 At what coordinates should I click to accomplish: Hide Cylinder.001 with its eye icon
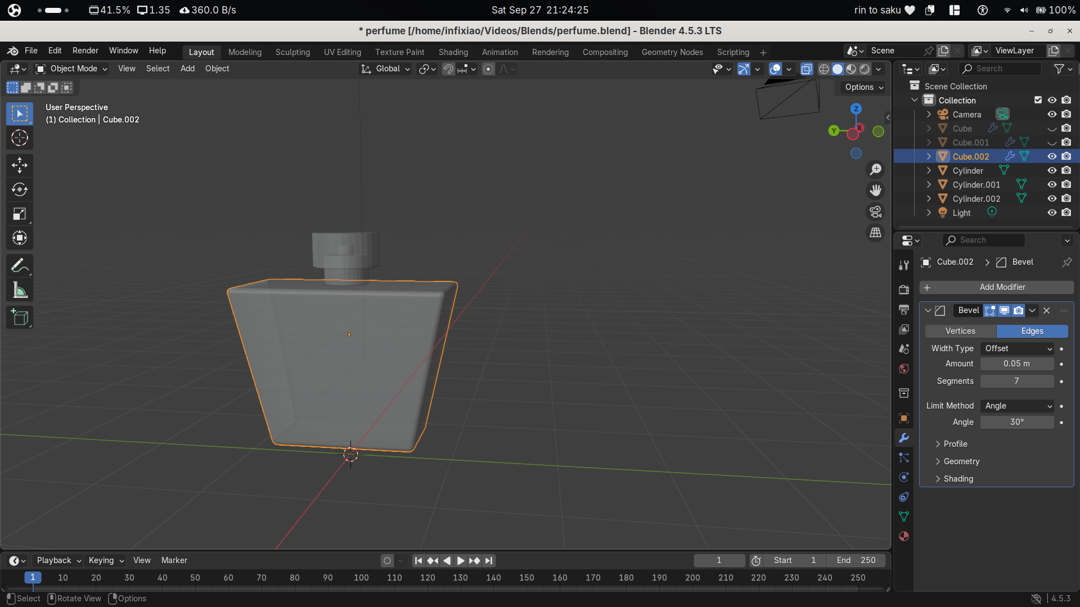tap(1051, 184)
